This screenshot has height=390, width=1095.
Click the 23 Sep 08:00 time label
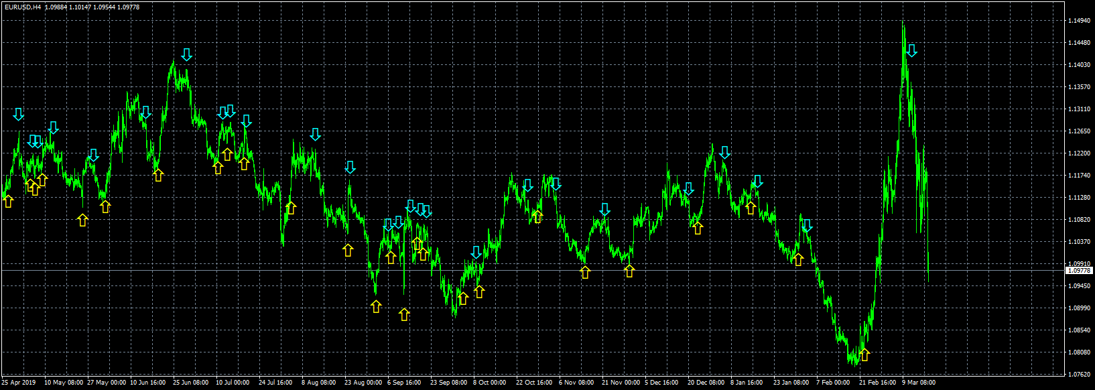449,383
